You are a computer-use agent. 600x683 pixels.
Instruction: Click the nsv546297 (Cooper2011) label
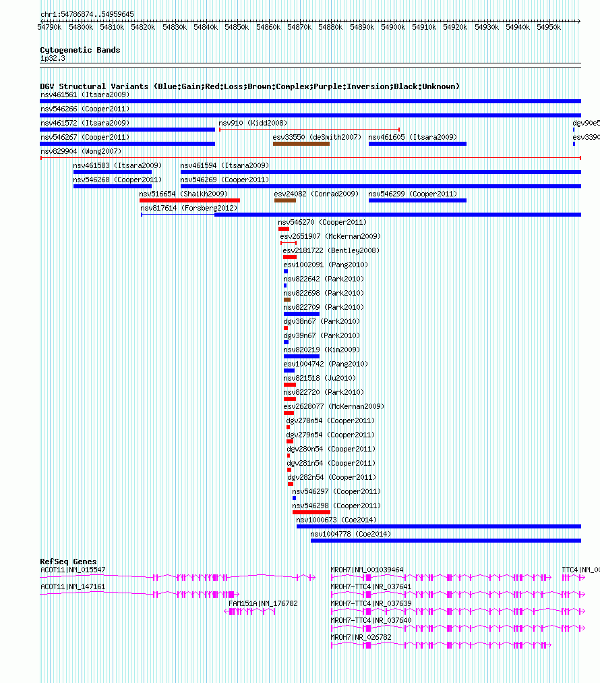pos(336,491)
